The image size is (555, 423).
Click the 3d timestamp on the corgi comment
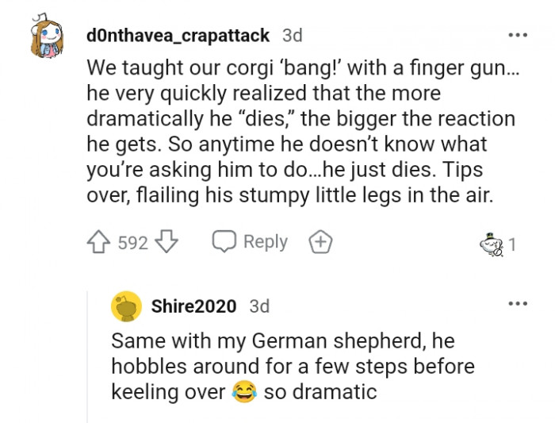click(x=292, y=36)
